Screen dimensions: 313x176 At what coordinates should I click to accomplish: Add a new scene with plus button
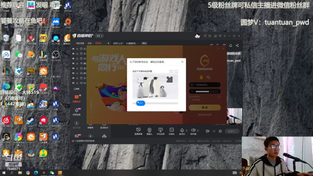tap(108, 43)
